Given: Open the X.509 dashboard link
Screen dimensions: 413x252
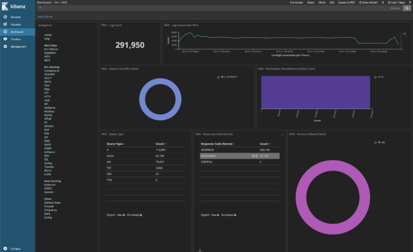Looking at the screenshot, I should [47, 174].
